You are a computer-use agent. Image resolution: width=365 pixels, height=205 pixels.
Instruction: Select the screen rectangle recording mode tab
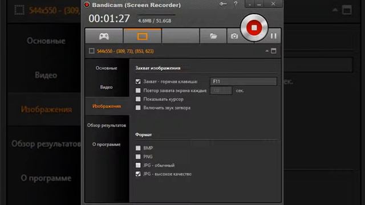142,36
